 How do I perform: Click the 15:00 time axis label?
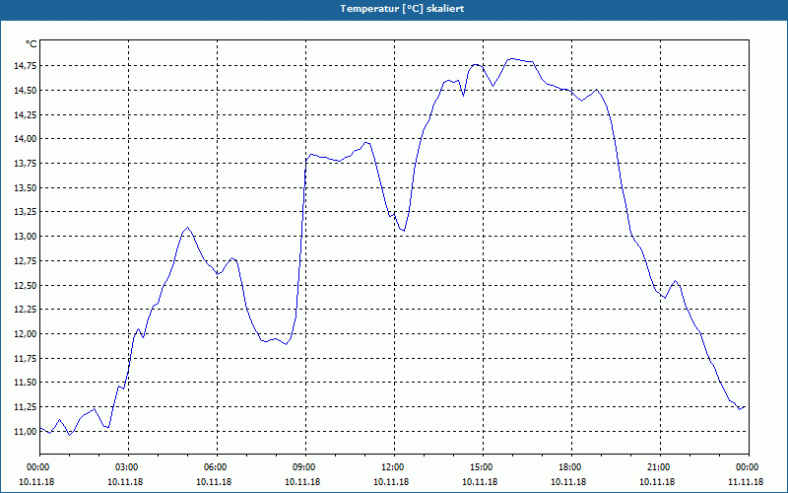point(483,467)
